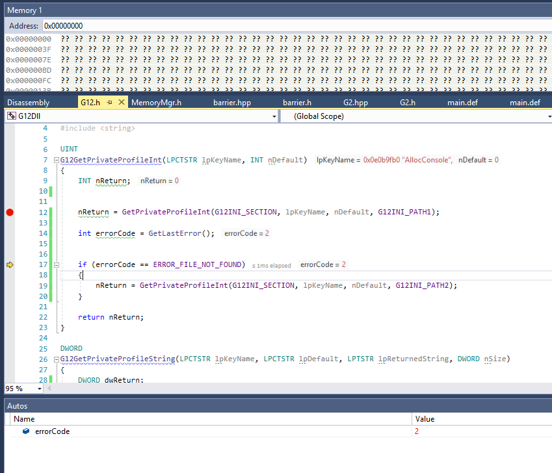The width and height of the screenshot is (552, 473).
Task: Click the errorCode variable icon in Autos
Action: [x=26, y=431]
